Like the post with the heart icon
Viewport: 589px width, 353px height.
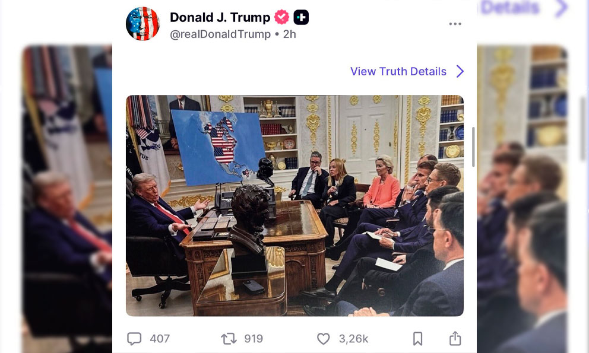point(323,339)
